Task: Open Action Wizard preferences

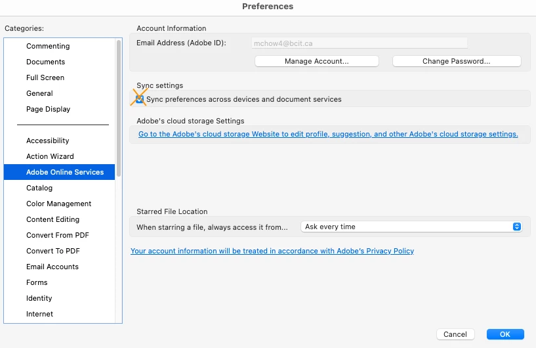Action: (50, 156)
